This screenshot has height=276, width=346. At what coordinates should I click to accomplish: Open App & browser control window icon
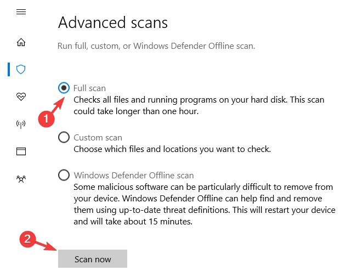21,151
